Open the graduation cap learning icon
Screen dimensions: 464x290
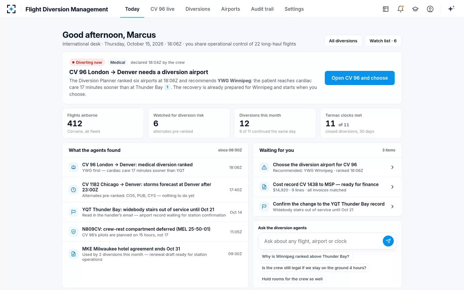(x=415, y=9)
